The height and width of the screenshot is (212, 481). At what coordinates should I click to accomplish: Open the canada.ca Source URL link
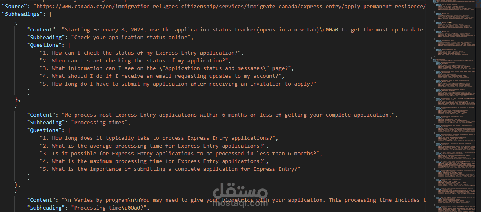tap(231, 6)
